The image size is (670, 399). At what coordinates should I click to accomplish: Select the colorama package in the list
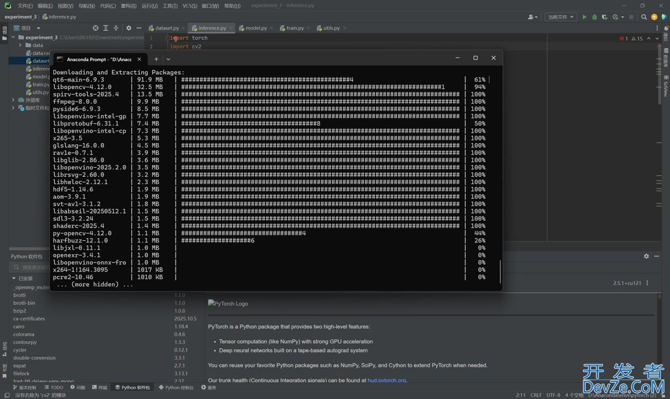(23, 334)
